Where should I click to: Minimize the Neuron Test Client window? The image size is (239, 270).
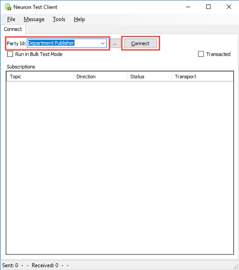click(x=188, y=7)
